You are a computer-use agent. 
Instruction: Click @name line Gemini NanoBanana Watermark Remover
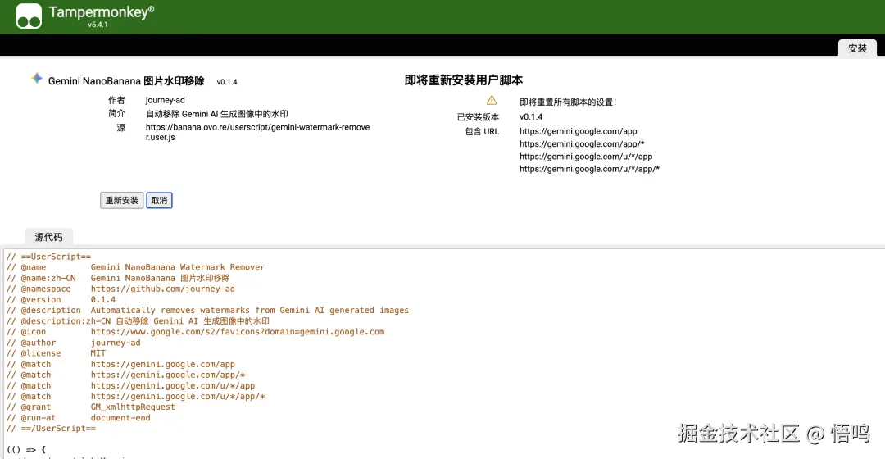(x=135, y=267)
